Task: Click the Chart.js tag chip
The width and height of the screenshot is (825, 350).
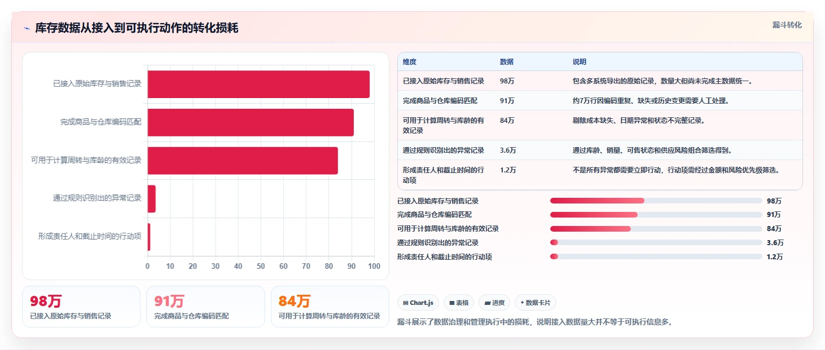Action: click(418, 303)
